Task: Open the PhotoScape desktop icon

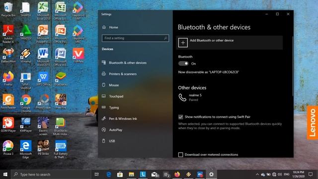Action: 43,101
